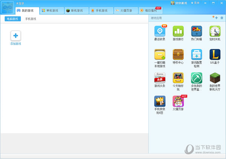
Task: Start 一键扫描本地游戏 folder icon
Action: (160, 55)
